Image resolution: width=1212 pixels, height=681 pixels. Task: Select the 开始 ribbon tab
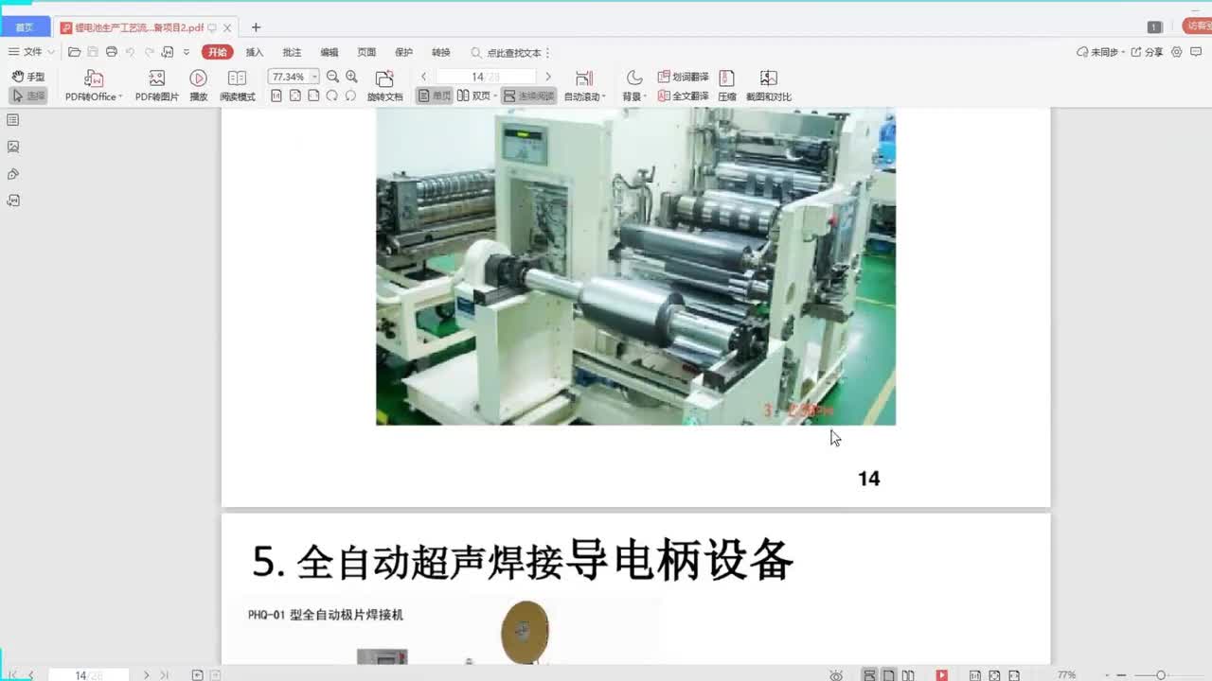[218, 52]
